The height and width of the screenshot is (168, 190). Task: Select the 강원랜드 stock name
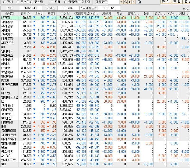pyautogui.click(x=7, y=114)
